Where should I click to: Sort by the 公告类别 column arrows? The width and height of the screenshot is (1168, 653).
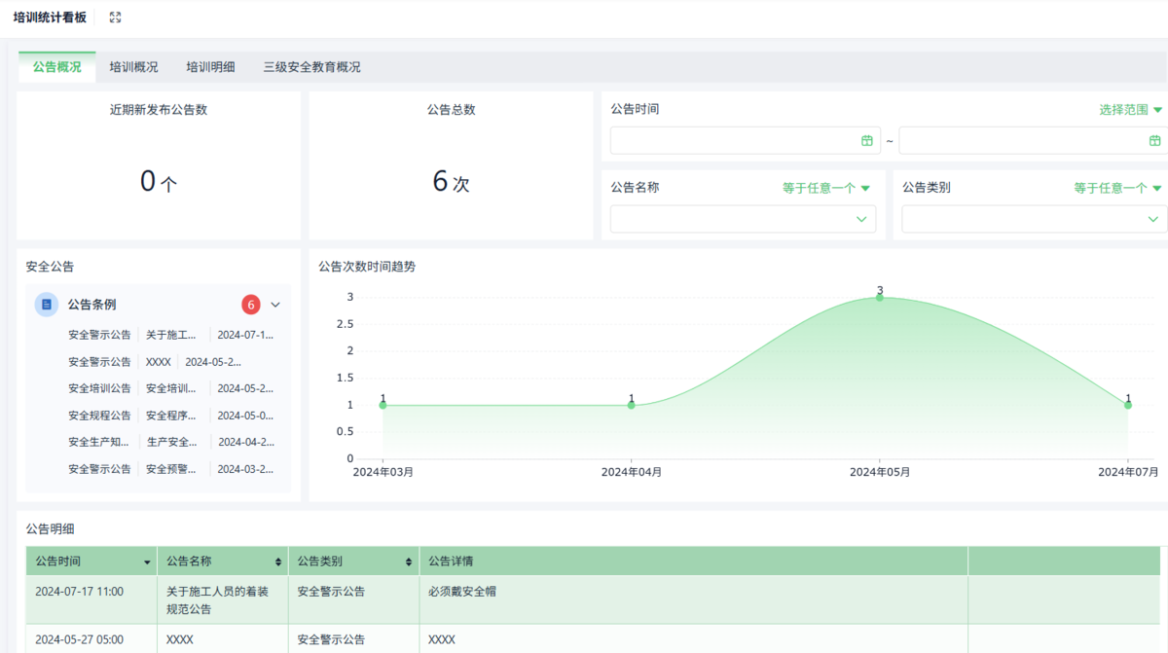click(x=409, y=562)
